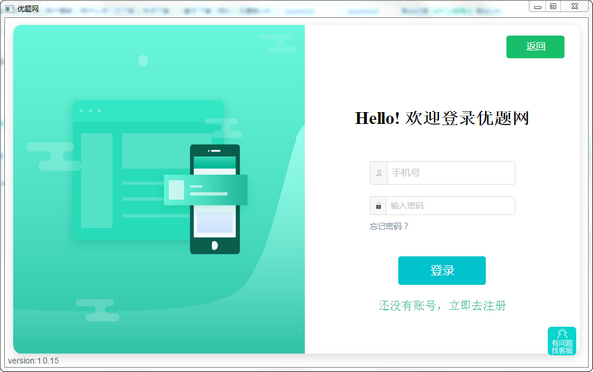
Task: Click the 返回 back button
Action: coord(535,46)
